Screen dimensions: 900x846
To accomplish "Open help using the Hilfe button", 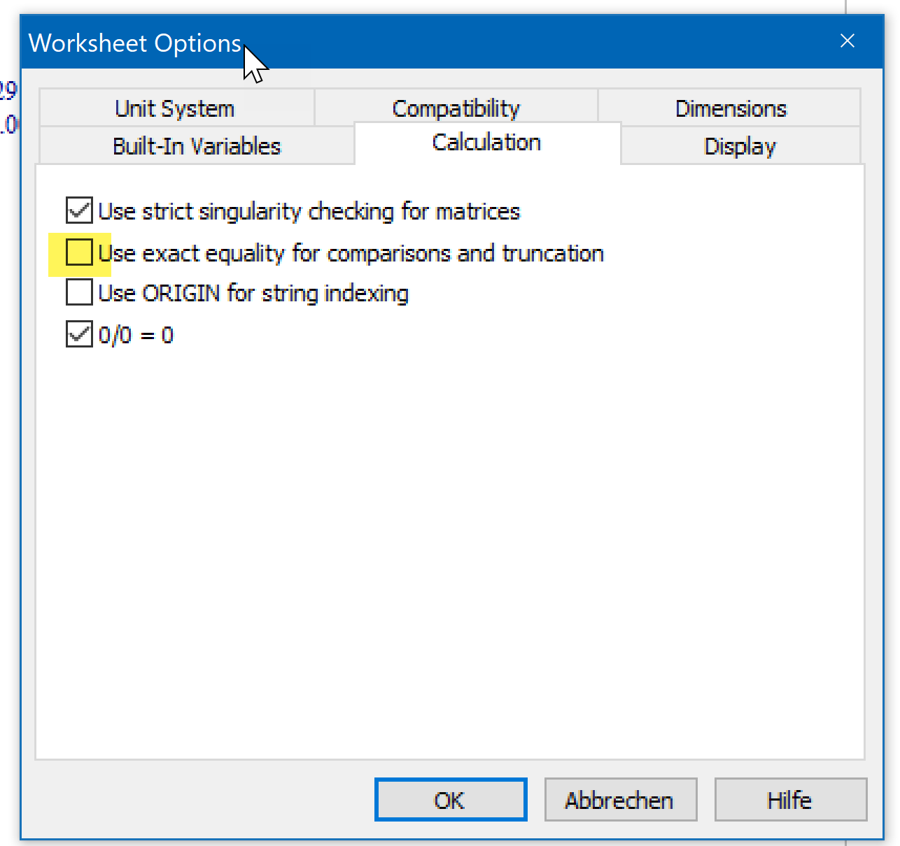I will [790, 799].
